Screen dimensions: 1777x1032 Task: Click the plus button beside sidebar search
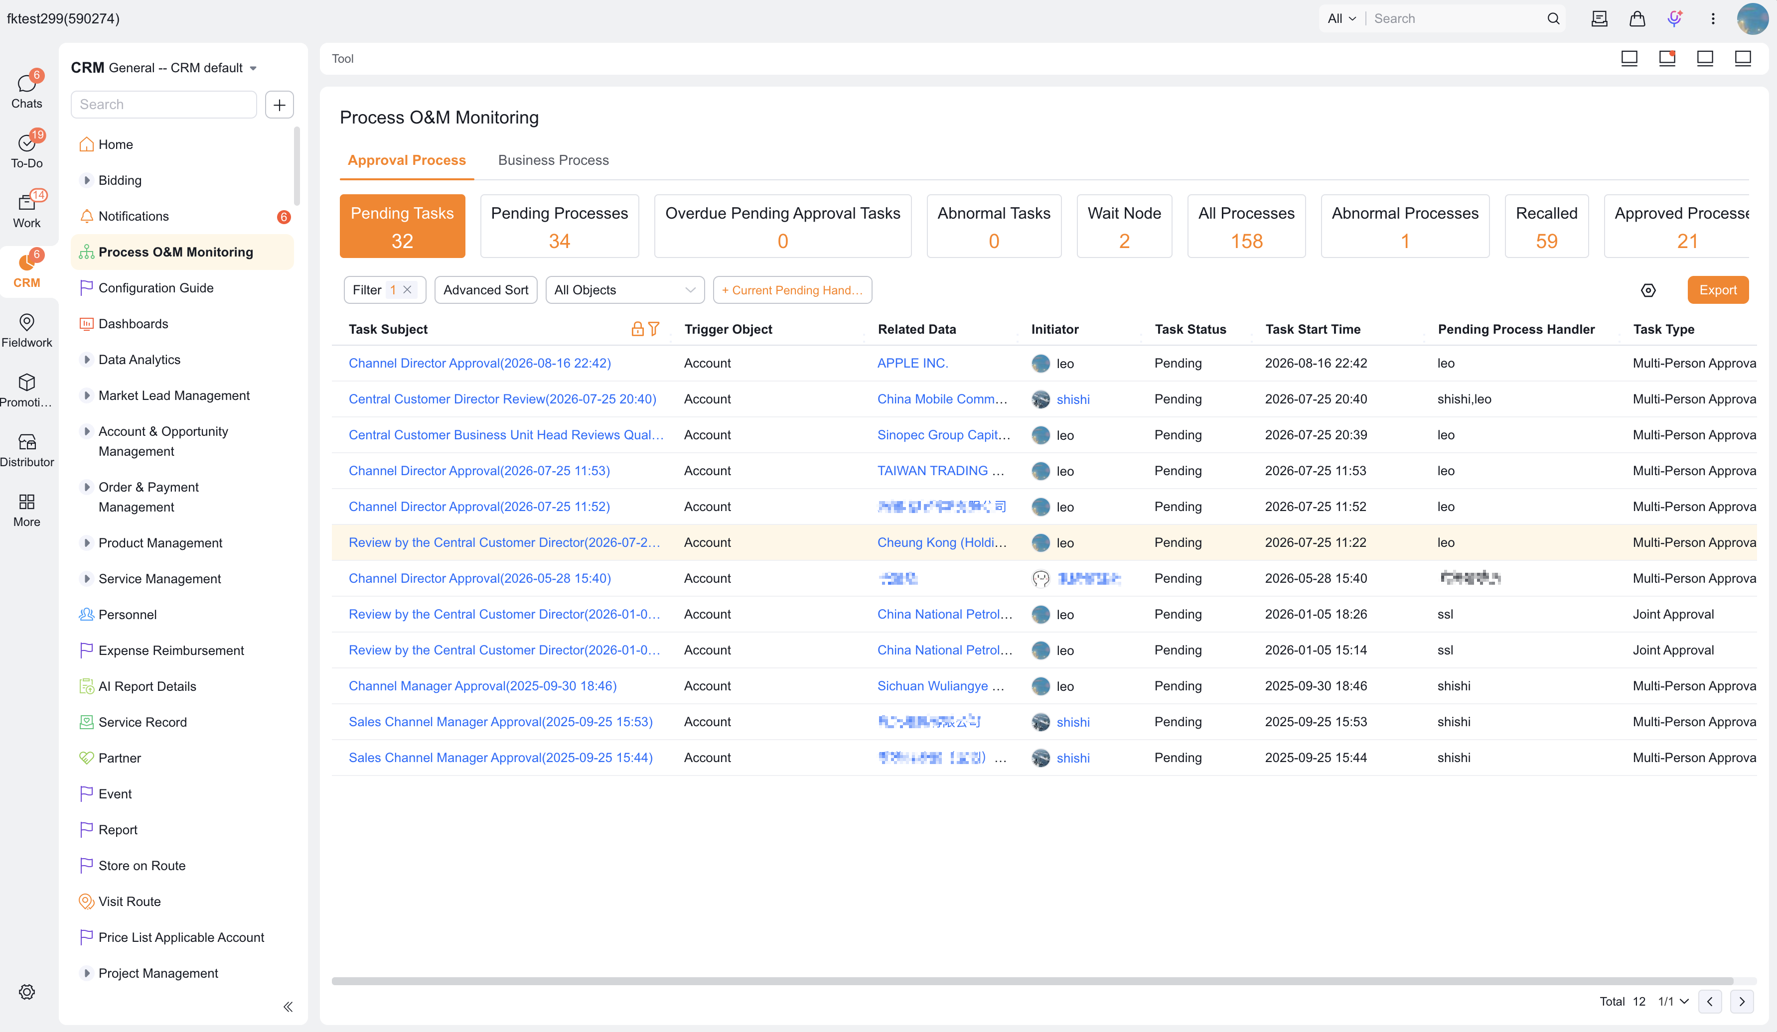(x=279, y=104)
